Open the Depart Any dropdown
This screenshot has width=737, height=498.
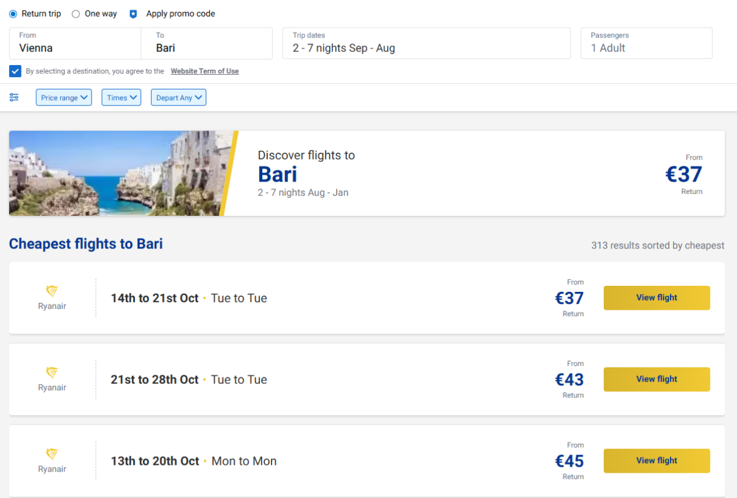coord(178,98)
